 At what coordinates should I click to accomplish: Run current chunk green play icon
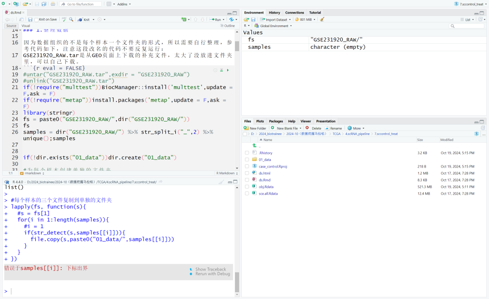[228, 70]
